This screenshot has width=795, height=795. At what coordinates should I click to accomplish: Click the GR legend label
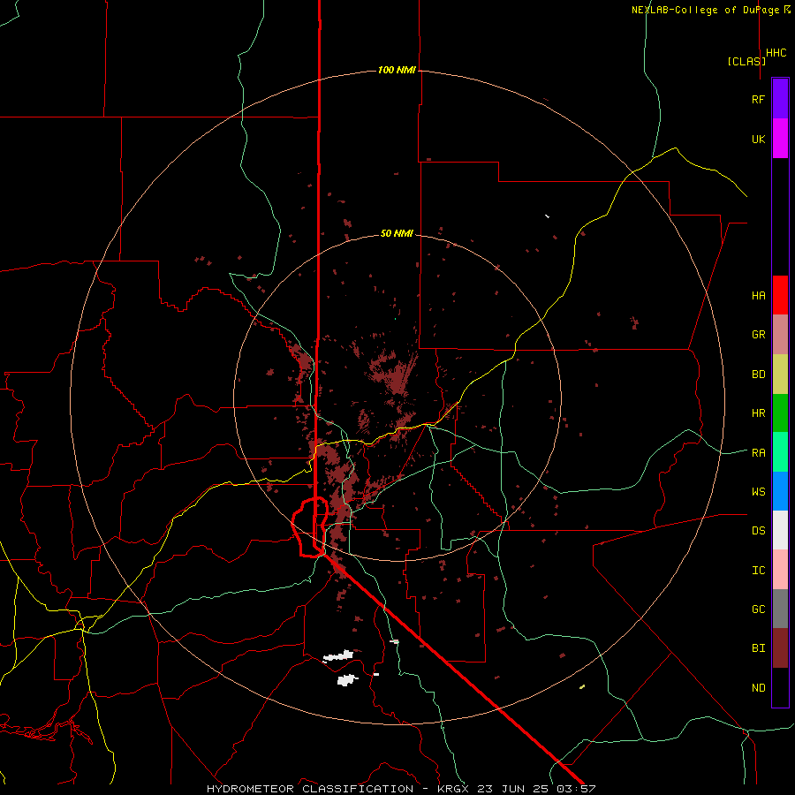758,335
